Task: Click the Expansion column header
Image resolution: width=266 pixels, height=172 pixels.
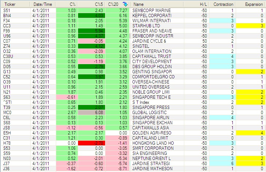Action: point(254,4)
